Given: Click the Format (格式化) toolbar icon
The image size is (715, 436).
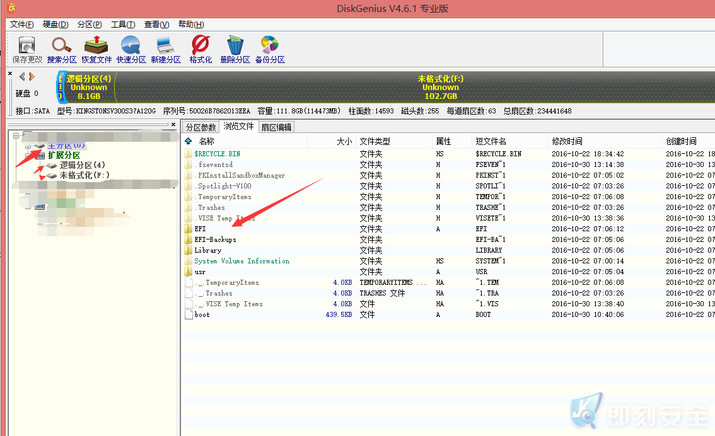Looking at the screenshot, I should tap(201, 50).
